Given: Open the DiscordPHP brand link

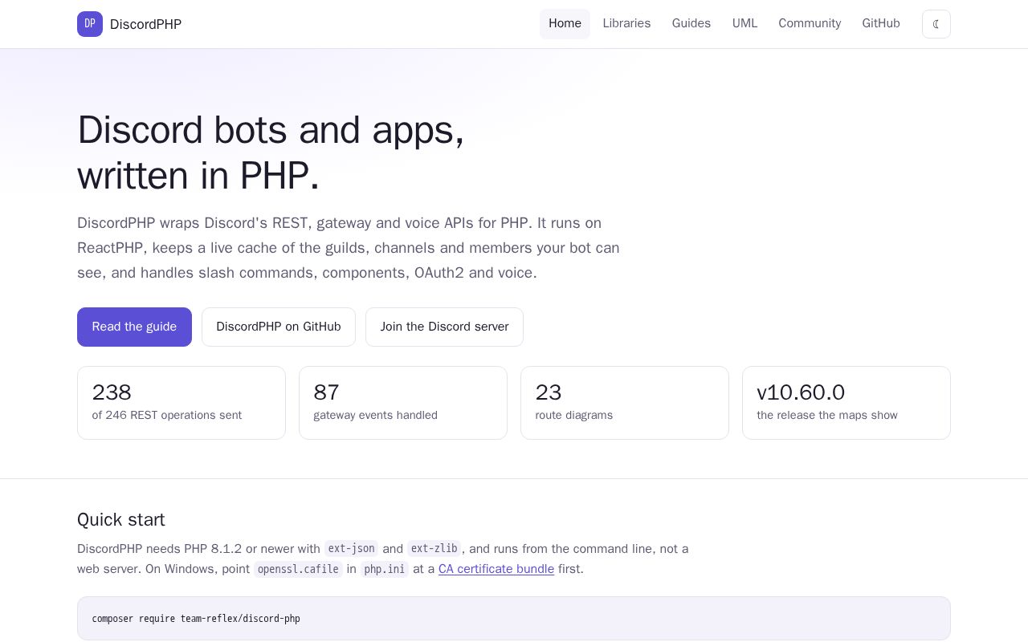Looking at the screenshot, I should pos(129,24).
